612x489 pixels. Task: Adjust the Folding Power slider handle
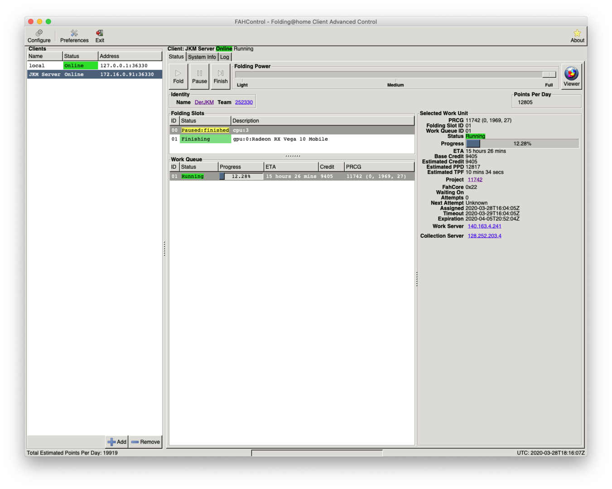click(x=549, y=75)
